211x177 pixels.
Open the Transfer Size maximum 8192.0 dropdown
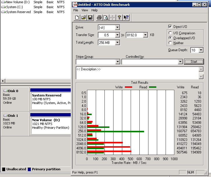(x=145, y=35)
